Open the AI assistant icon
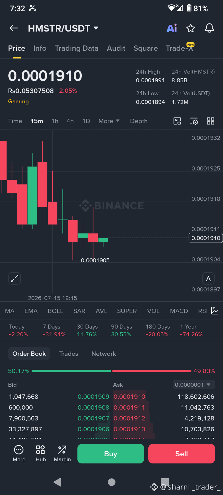 click(x=172, y=28)
